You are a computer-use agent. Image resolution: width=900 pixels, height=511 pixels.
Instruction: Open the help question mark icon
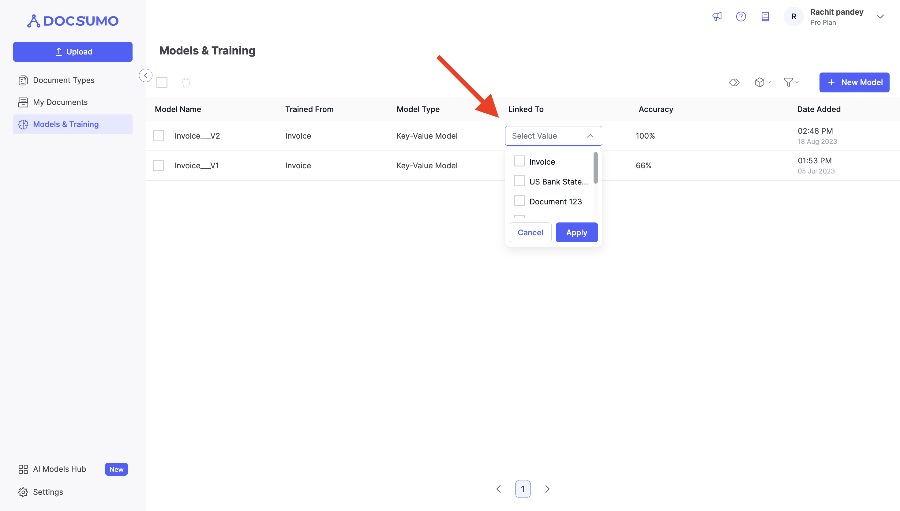click(x=741, y=17)
